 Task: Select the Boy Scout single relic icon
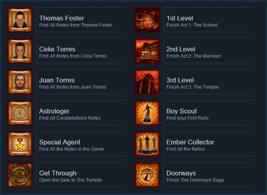pyautogui.click(x=147, y=113)
